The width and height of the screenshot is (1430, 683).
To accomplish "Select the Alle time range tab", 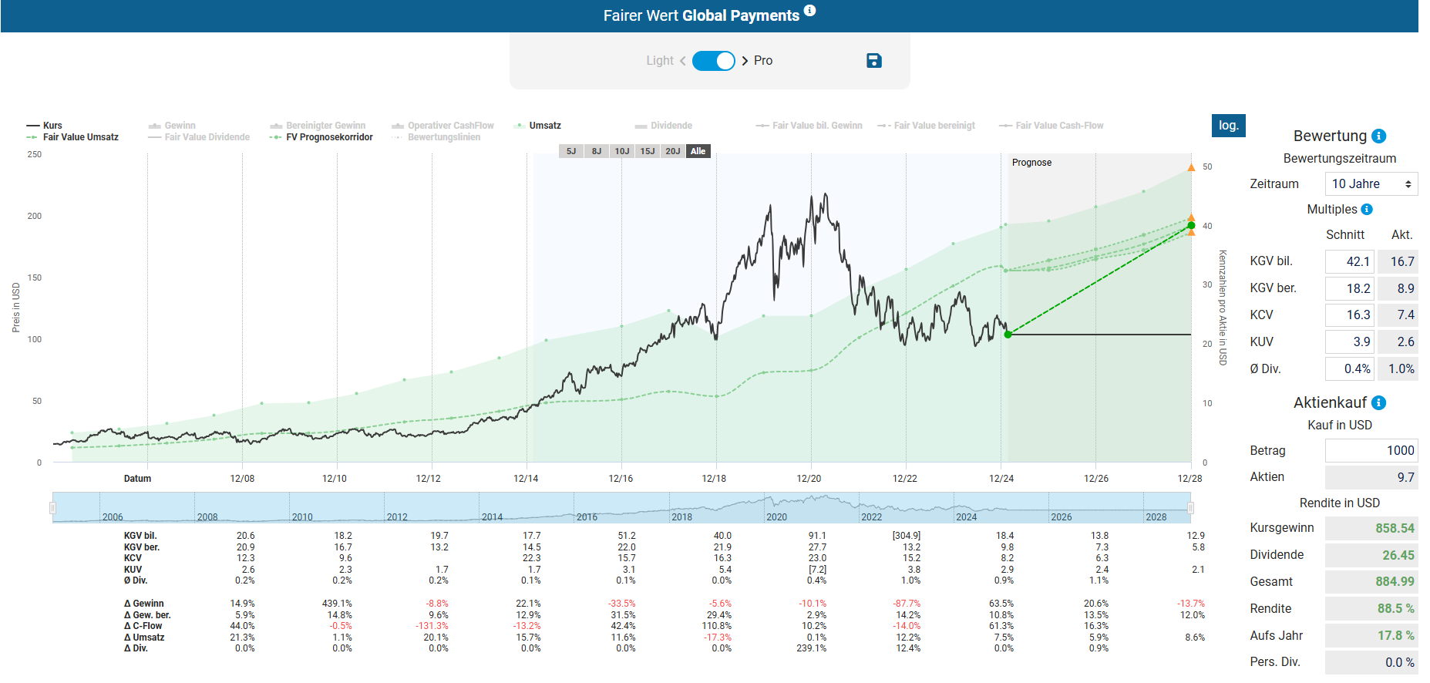I will tap(698, 151).
